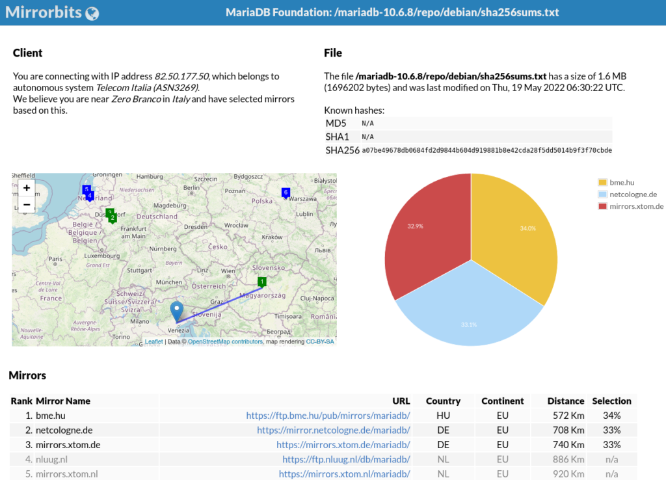Click the Mirrors section heading
This screenshot has width=666, height=480.
(27, 375)
